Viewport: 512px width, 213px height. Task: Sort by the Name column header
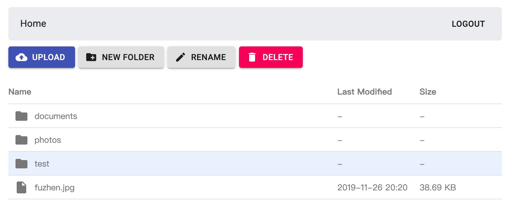(20, 92)
